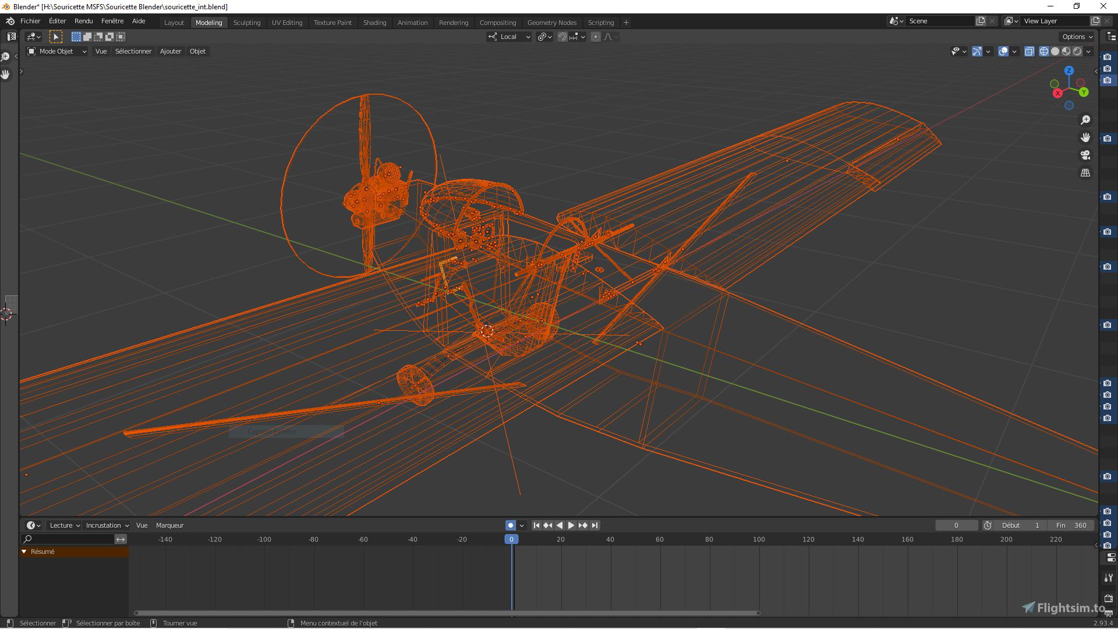The image size is (1118, 629).
Task: Toggle proportional editing
Action: pyautogui.click(x=595, y=37)
